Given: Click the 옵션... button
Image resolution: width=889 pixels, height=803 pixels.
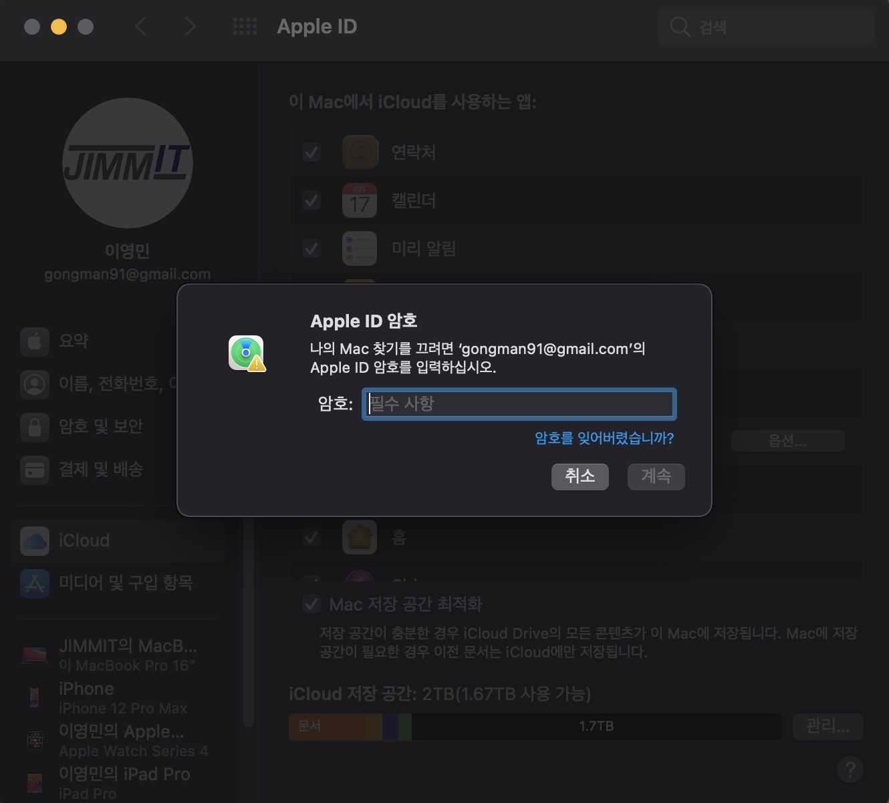Looking at the screenshot, I should [x=788, y=441].
